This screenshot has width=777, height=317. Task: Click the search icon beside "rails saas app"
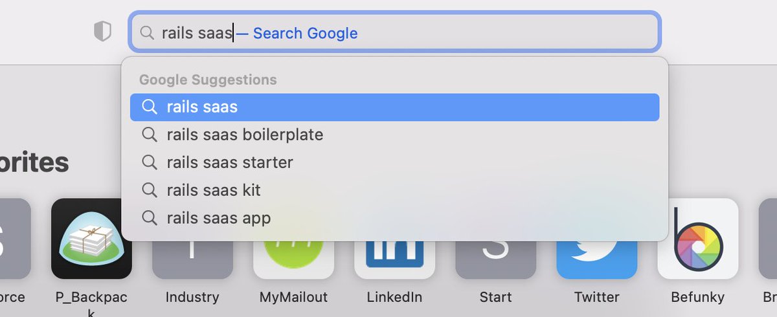pyautogui.click(x=150, y=218)
